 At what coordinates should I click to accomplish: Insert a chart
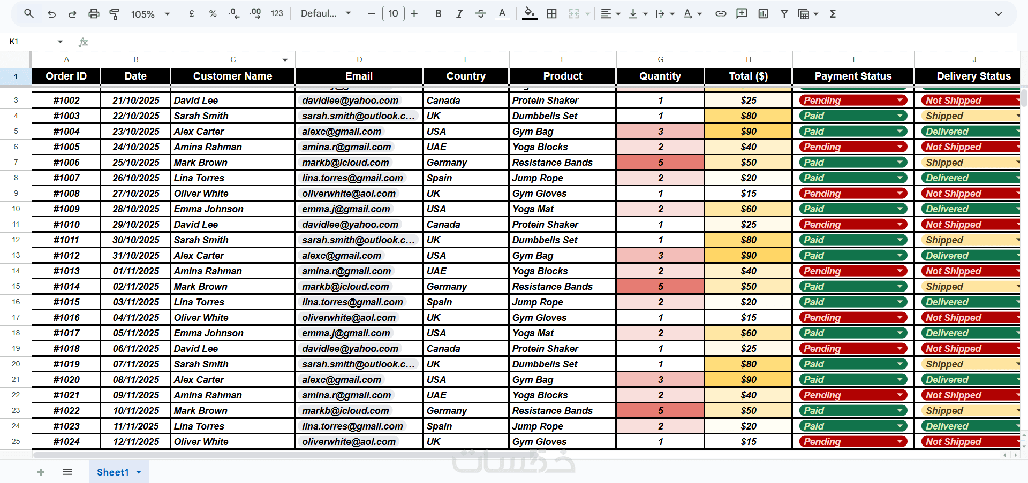pos(764,14)
